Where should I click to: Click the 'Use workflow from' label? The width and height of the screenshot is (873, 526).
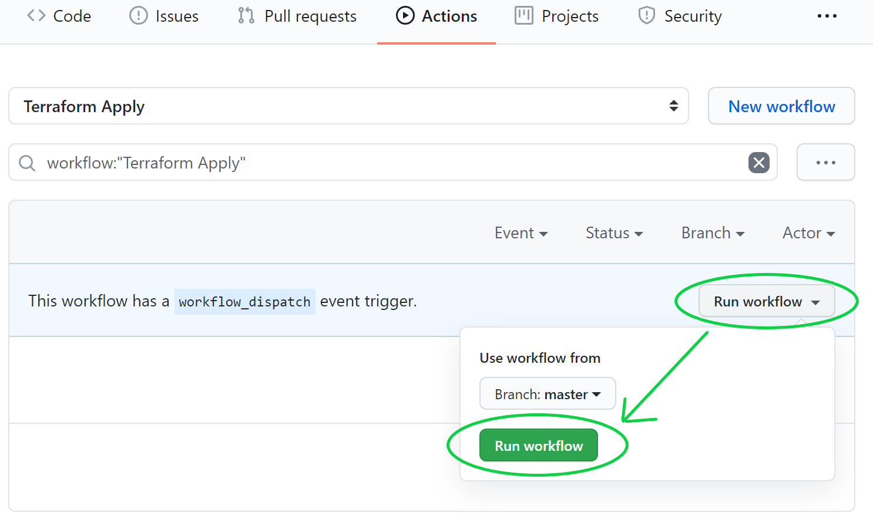[x=540, y=358]
